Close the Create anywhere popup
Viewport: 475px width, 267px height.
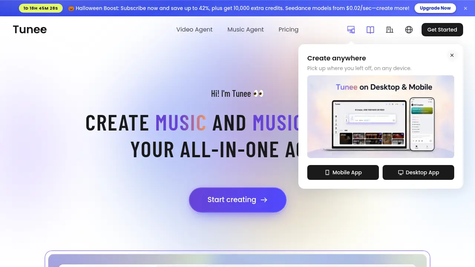452,55
